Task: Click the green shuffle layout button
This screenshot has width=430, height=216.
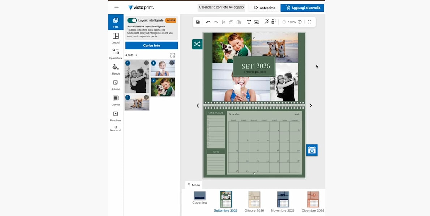Action: click(197, 44)
